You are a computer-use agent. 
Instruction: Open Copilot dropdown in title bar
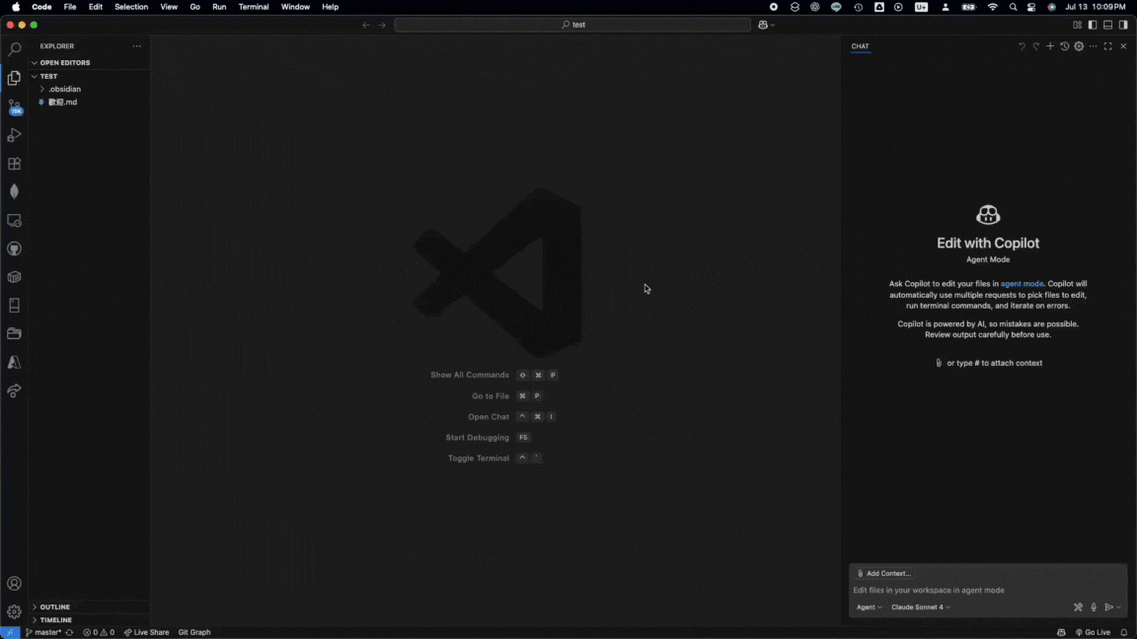(767, 25)
